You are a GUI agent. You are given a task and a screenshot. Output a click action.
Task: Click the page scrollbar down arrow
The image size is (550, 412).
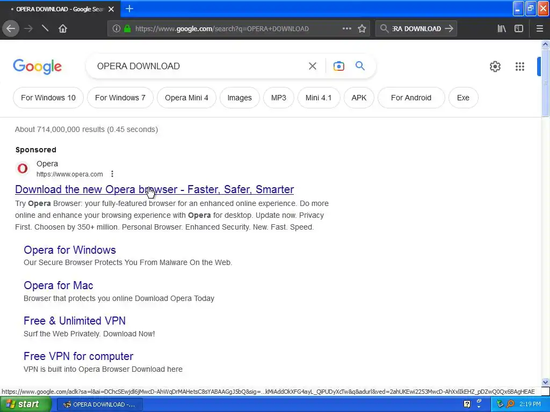[545, 382]
